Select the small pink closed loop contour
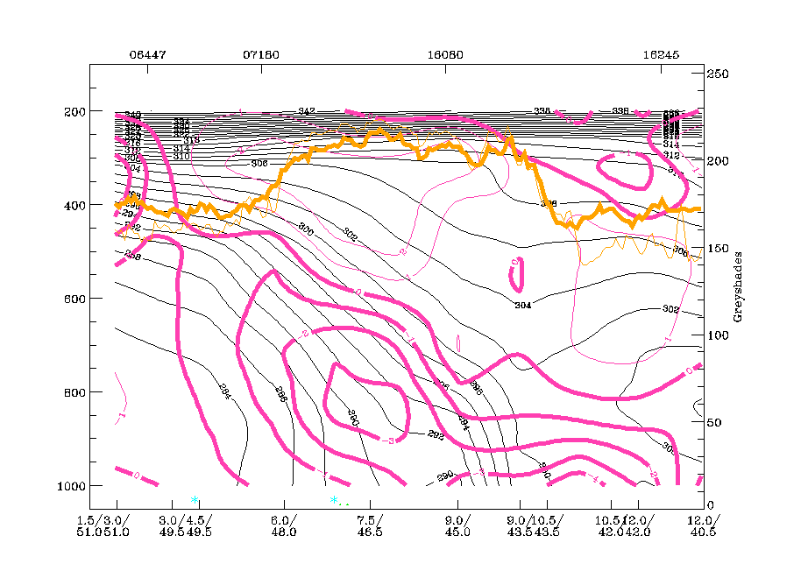The height and width of the screenshot is (585, 808). (517, 274)
